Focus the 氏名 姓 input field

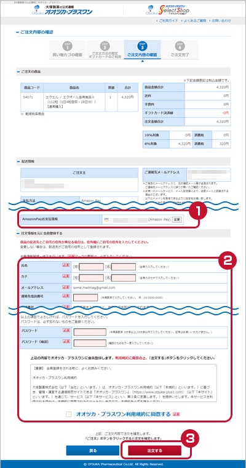(x=91, y=267)
